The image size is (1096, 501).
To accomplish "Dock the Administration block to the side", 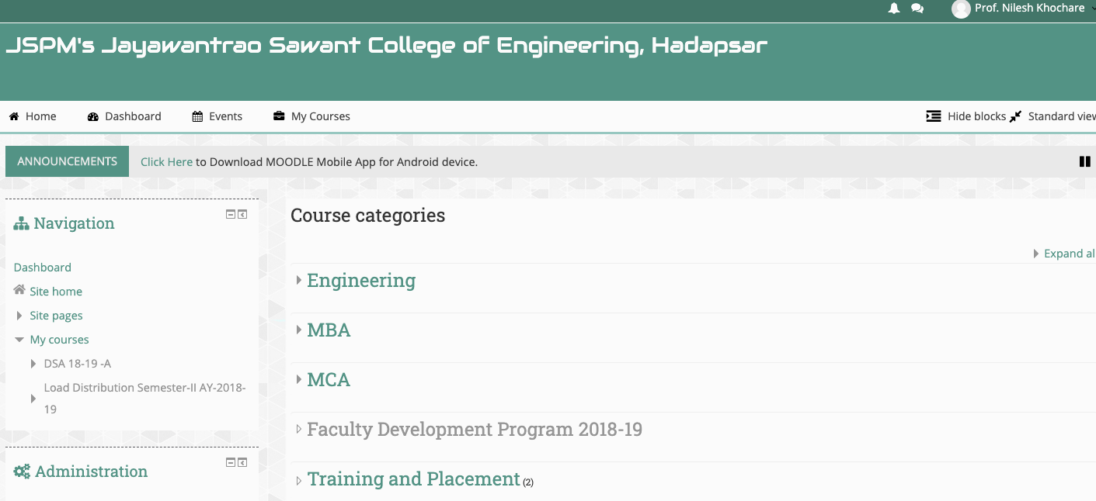I will tap(242, 462).
